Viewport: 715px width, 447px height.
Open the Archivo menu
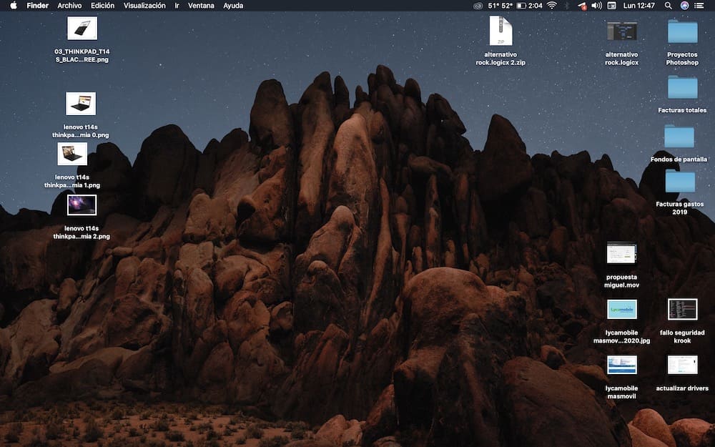[x=69, y=5]
